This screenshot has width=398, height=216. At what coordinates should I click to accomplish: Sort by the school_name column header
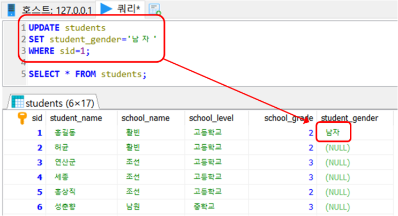[x=146, y=118]
